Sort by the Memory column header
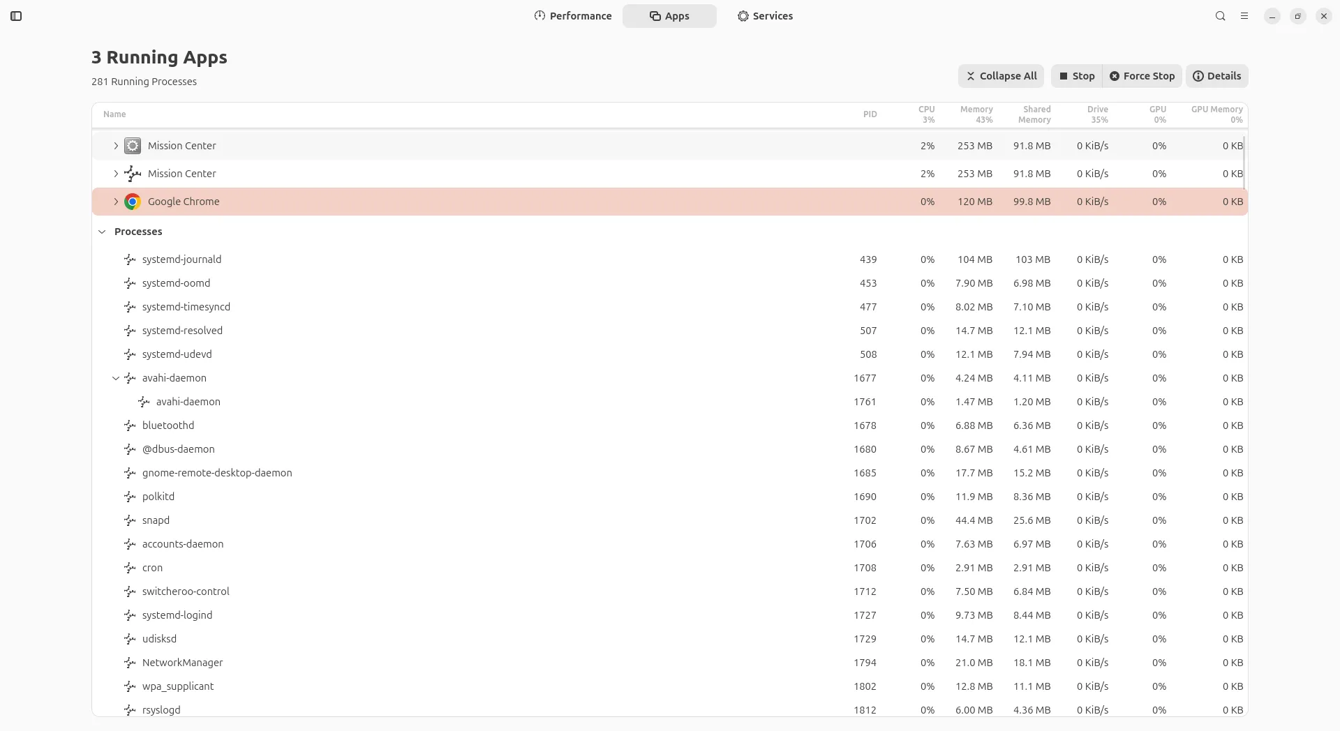 point(976,114)
